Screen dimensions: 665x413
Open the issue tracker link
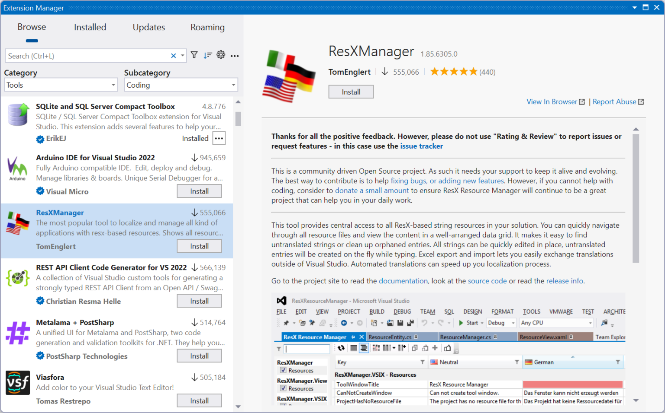[x=421, y=146]
